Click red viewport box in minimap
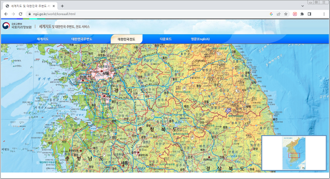Image resolution: width=330 pixels, height=179 pixels. coord(294,155)
